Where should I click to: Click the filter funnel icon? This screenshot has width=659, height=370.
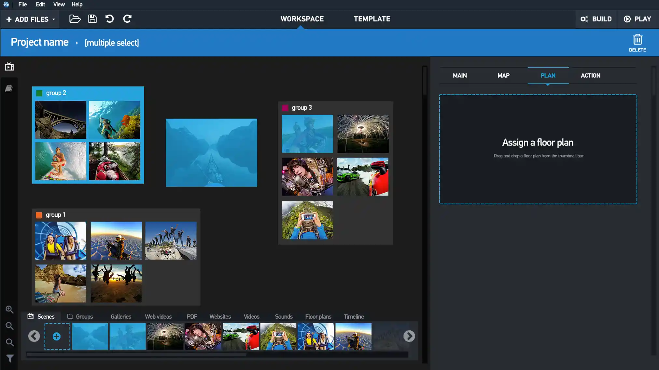pyautogui.click(x=10, y=358)
